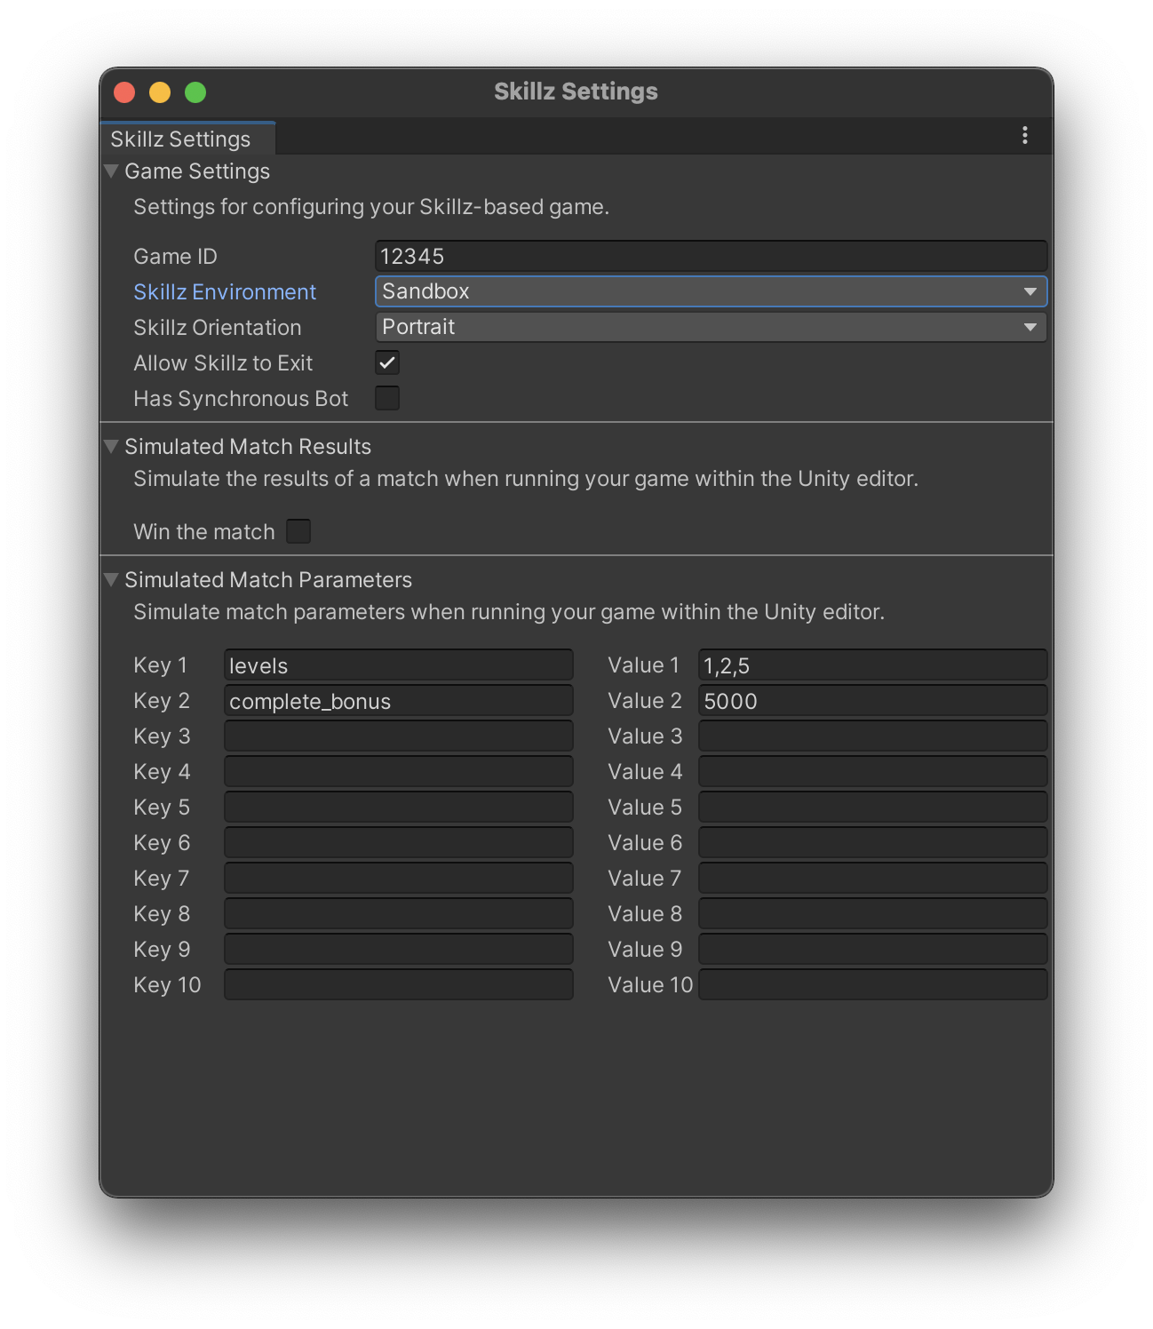1153x1329 pixels.
Task: Click the Skillz Environment label
Action: pos(225,292)
